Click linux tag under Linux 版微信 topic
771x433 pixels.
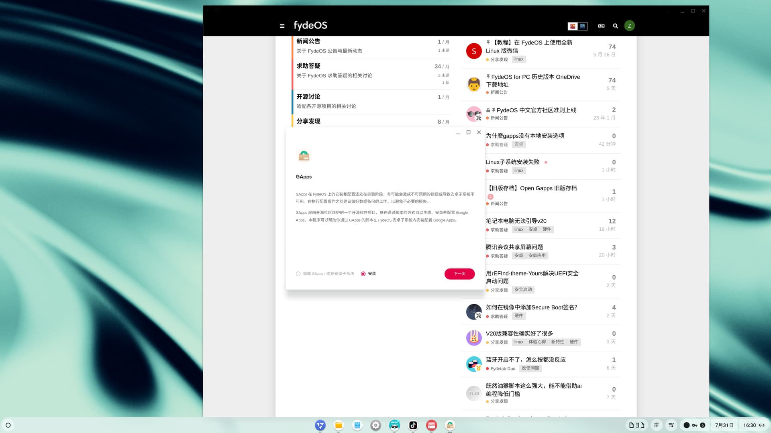(x=519, y=59)
